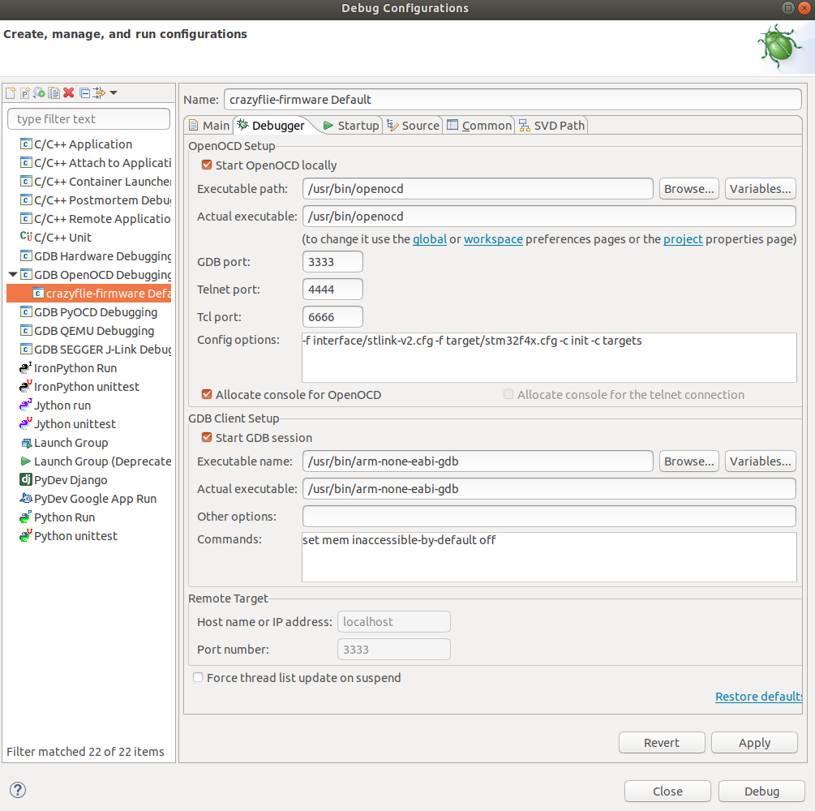
Task: Collapse all configuration tree categories
Action: (84, 92)
